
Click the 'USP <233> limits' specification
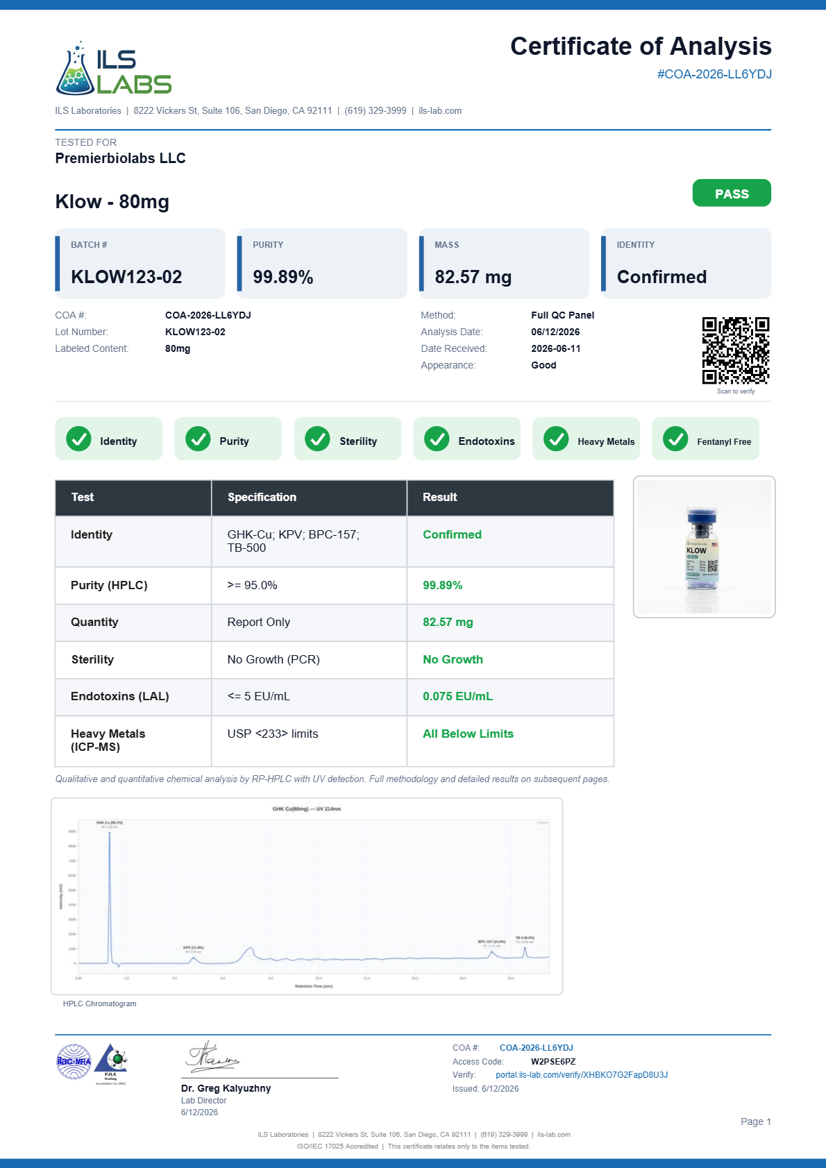point(273,734)
